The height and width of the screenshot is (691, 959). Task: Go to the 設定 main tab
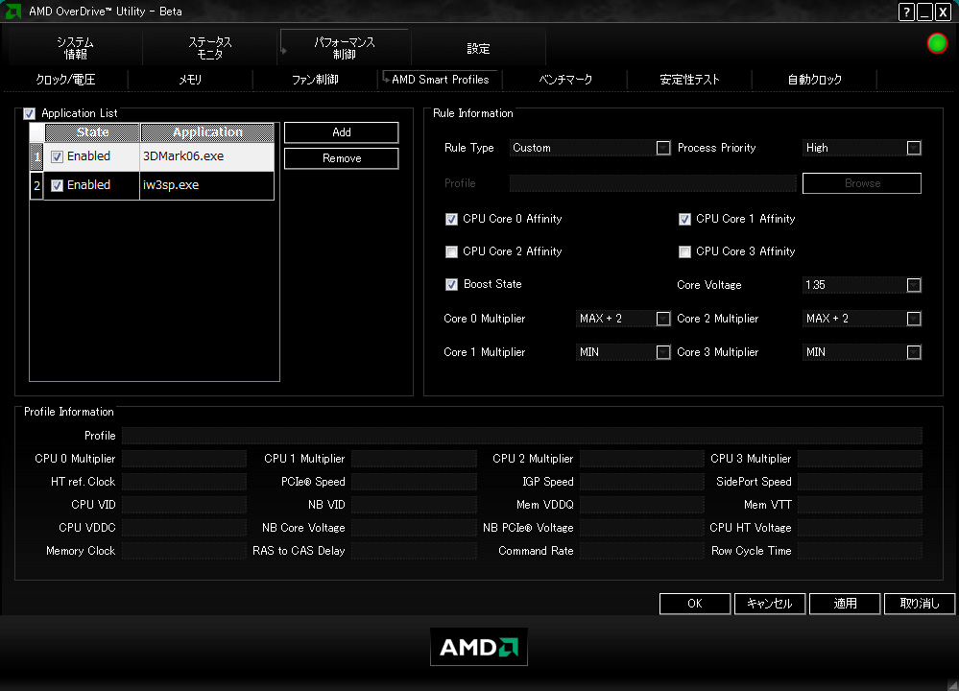[x=478, y=48]
